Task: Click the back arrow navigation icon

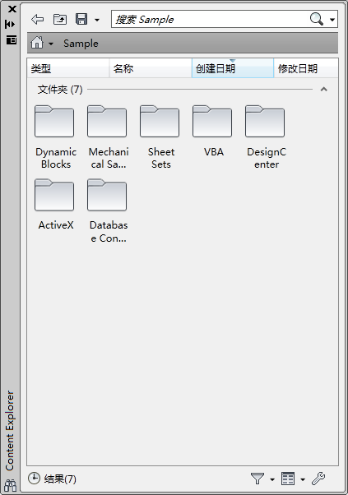Action: [x=38, y=19]
